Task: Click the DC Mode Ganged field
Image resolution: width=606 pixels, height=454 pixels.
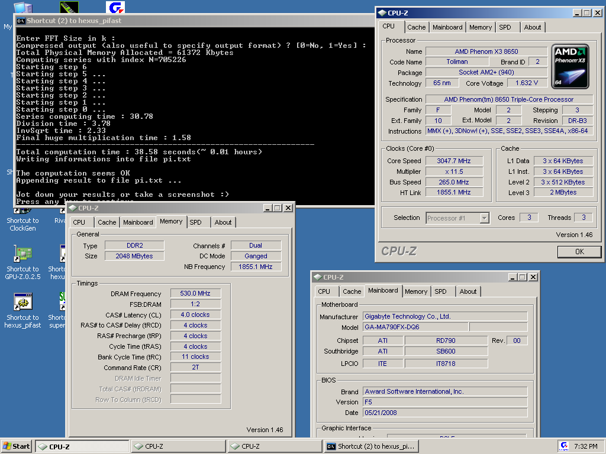Action: coord(256,256)
